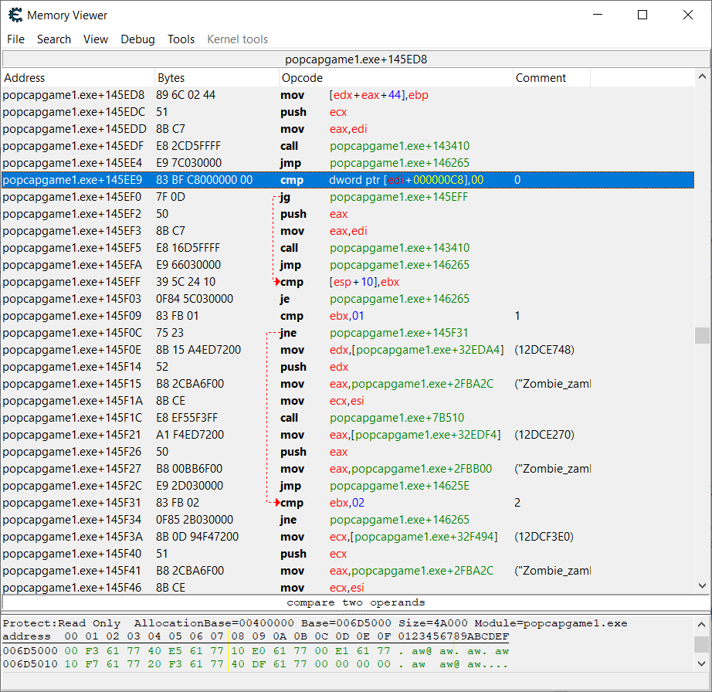Click the Bytes column header

tap(216, 78)
